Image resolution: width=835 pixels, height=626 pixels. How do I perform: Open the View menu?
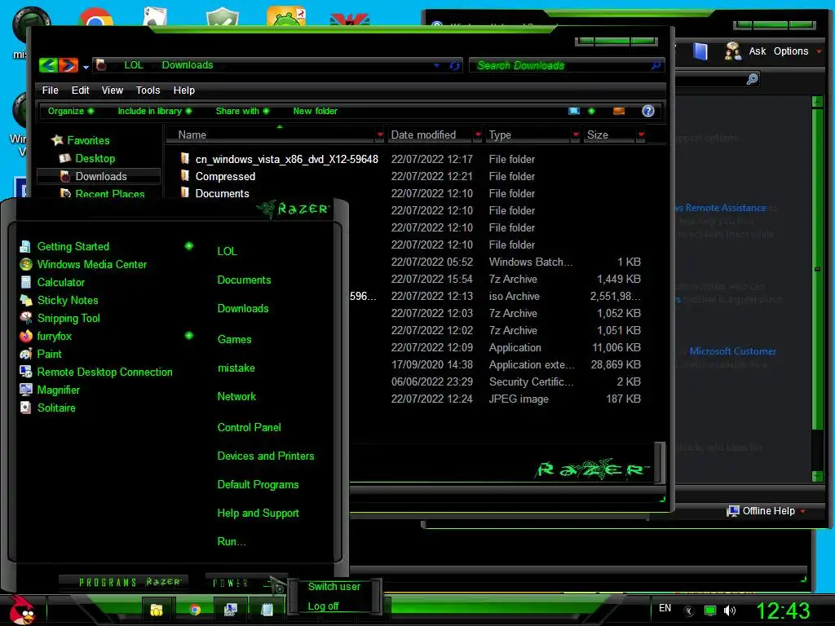click(113, 90)
